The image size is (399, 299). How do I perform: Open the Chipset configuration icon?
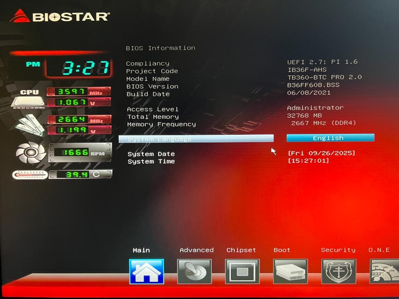[x=242, y=271]
